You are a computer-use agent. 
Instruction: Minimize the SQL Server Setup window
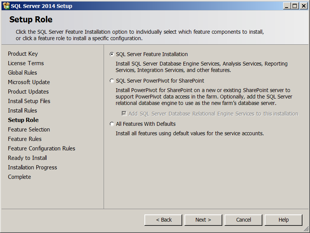click(x=287, y=6)
